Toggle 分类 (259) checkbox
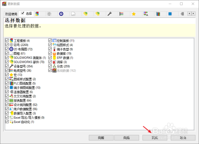Screen dimensions: 199x144 [50, 66]
